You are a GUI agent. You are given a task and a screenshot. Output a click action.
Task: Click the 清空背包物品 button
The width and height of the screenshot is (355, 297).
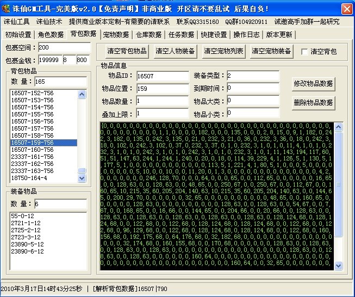coord(126,52)
